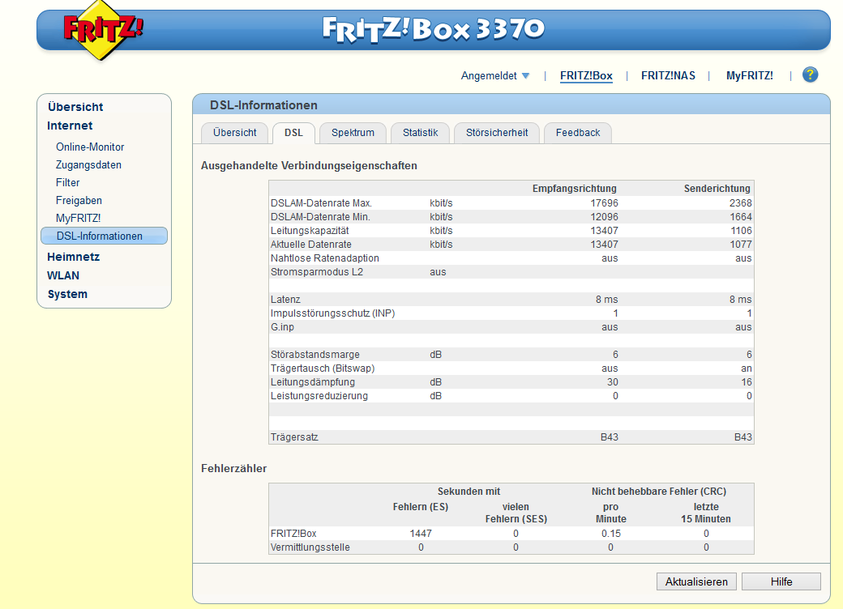The image size is (843, 609).
Task: Click the Aktualisieren button
Action: point(696,581)
